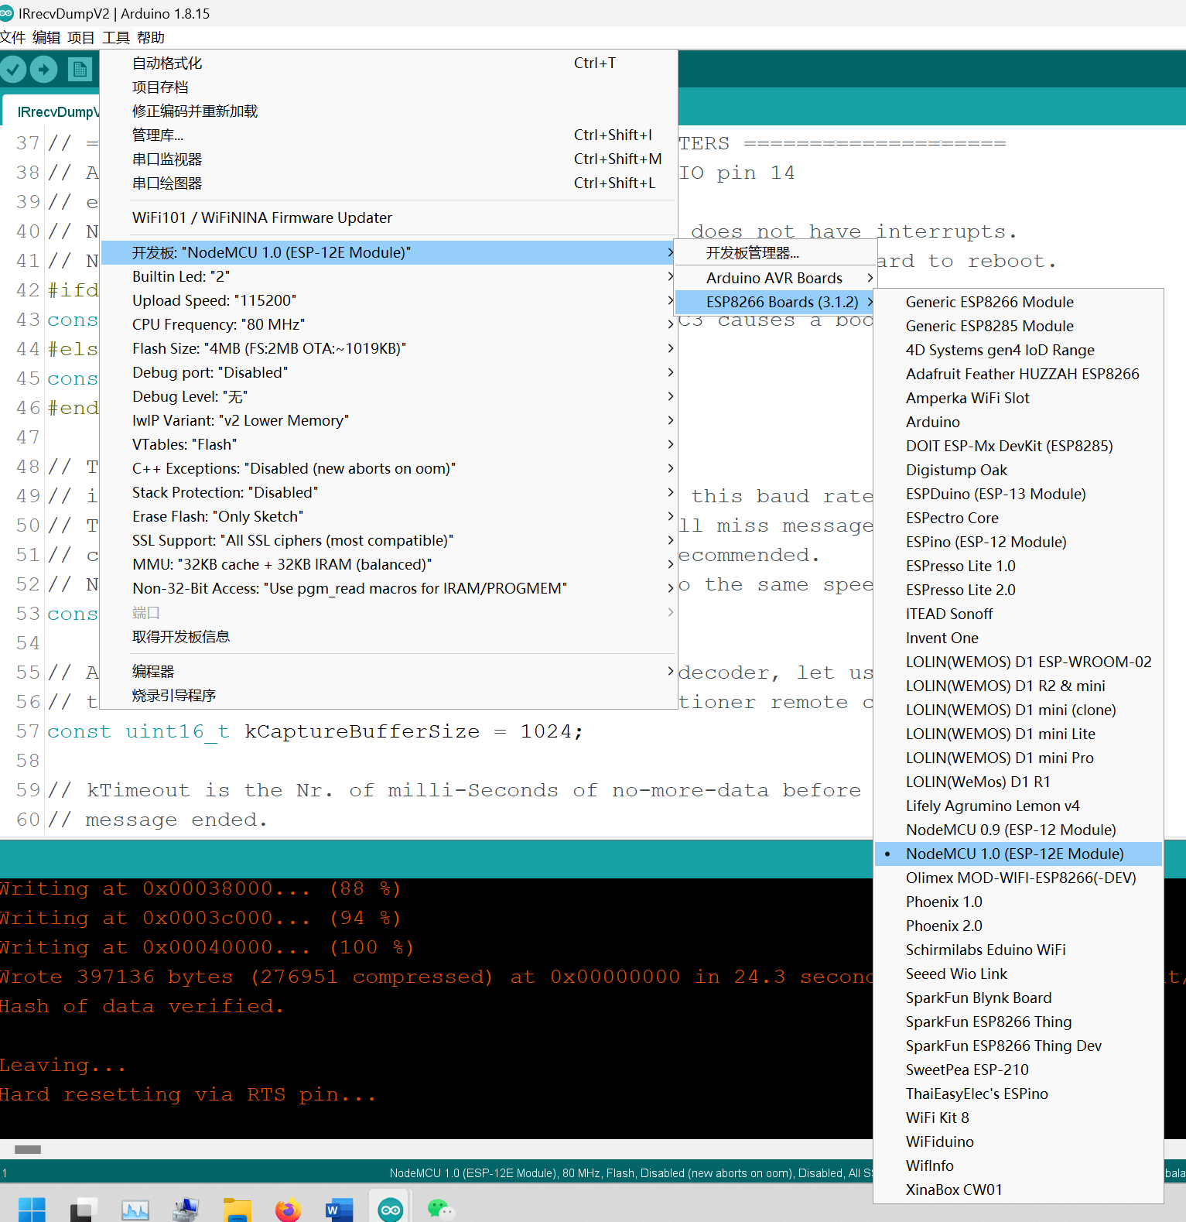Select NodeMCU 0.9 (ESP-12 Module) board
Screen dimensions: 1186x1222
point(1018,830)
